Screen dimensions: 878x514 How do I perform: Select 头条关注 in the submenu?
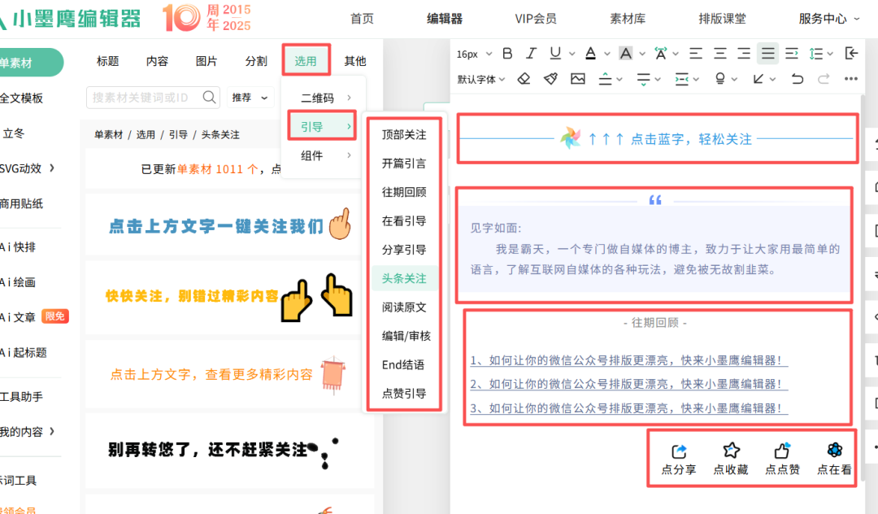tap(404, 278)
